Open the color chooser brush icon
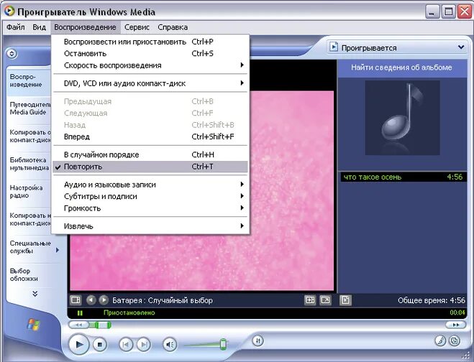This screenshot has height=362, width=474. pyautogui.click(x=441, y=341)
